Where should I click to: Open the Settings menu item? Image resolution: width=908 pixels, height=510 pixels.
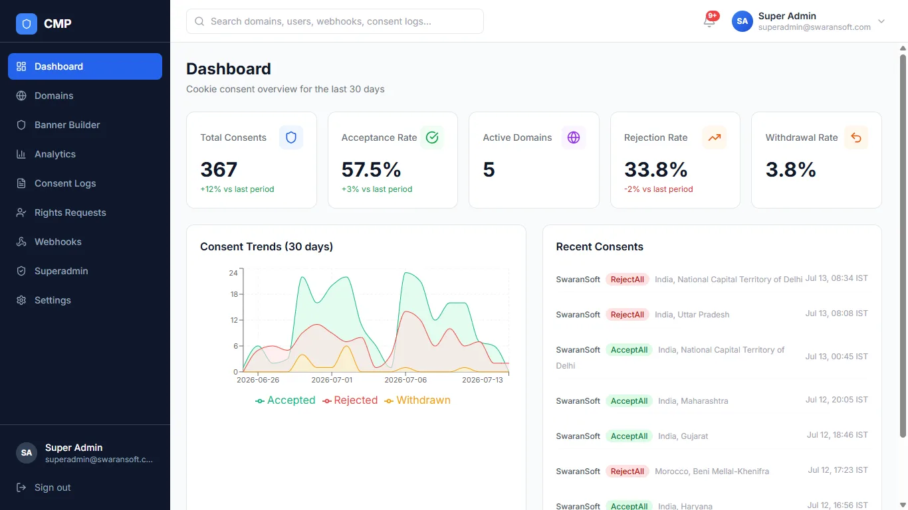[x=85, y=300]
